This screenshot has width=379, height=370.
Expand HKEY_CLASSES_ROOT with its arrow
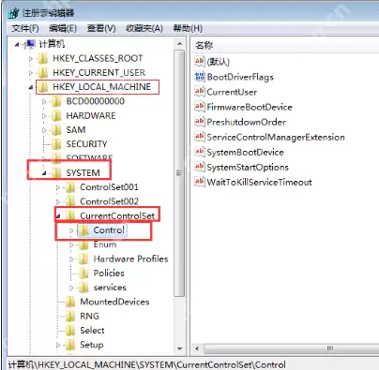pyautogui.click(x=31, y=58)
